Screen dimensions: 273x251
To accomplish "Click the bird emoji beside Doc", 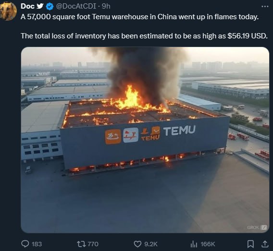I will point(40,6).
